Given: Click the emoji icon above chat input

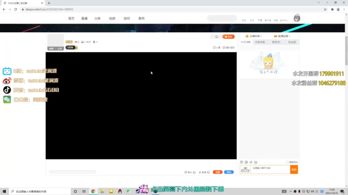Looking at the screenshot, I should coord(241,162).
